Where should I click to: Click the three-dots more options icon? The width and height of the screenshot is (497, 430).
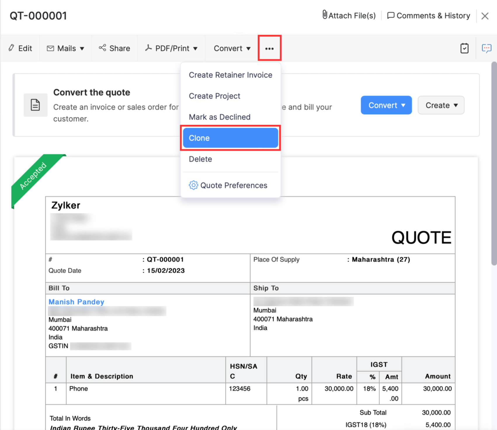tap(269, 48)
